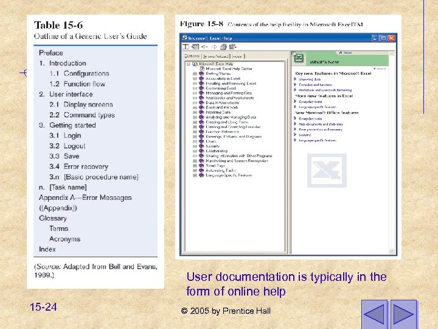Image resolution: width=438 pixels, height=329 pixels.
Task: Open the Error prevention and recovery link
Action: pos(321,130)
